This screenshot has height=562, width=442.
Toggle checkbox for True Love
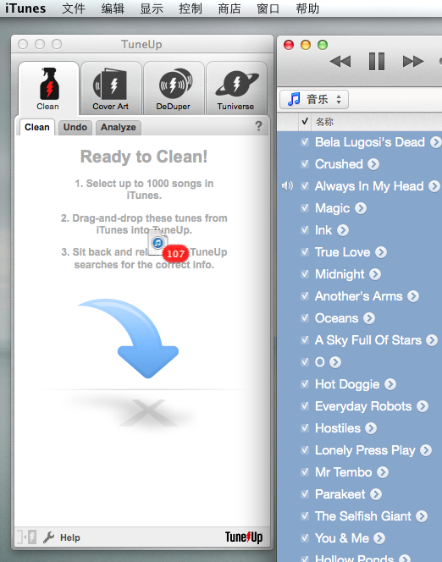305,252
